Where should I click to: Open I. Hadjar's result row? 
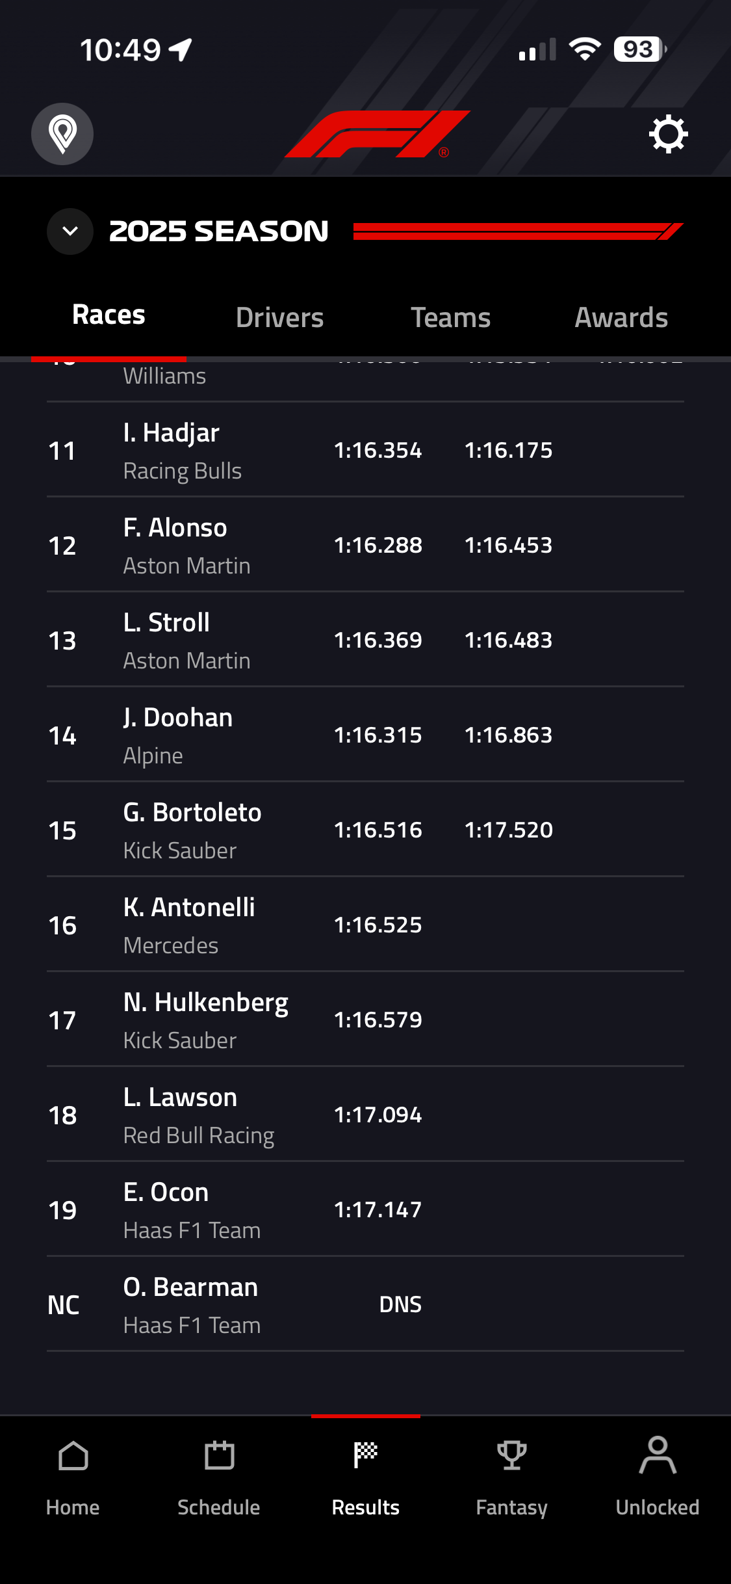click(x=365, y=450)
